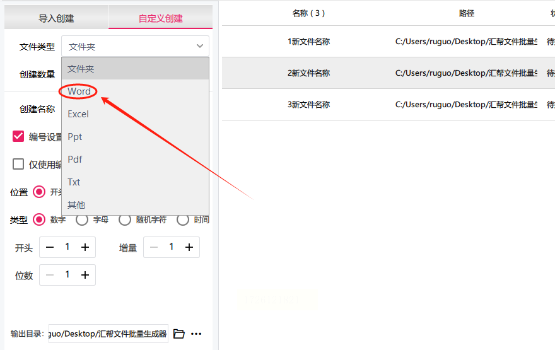Choose Ppt from the file type list
Screen dimensions: 555x350
tap(135, 137)
